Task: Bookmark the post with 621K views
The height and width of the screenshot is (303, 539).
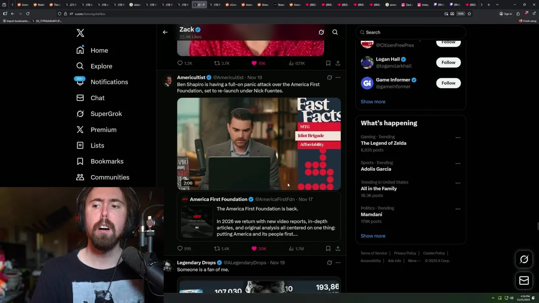Action: click(x=328, y=63)
